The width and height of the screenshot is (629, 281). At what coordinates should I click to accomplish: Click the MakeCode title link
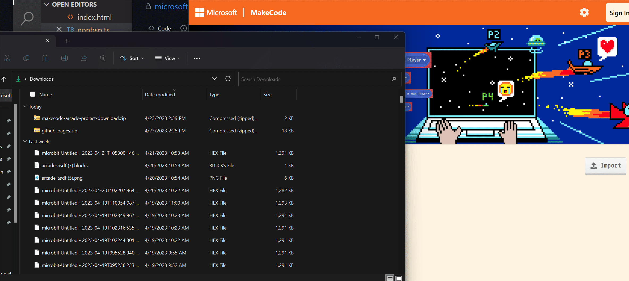coord(268,12)
